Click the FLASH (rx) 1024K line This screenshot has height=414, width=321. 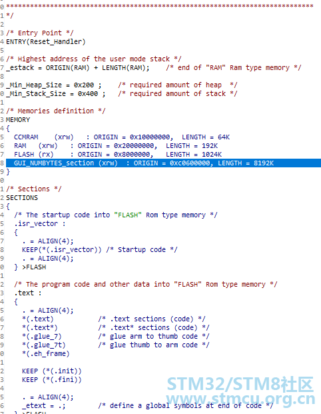(118, 155)
